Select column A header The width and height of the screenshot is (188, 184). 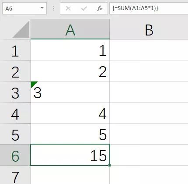click(70, 29)
